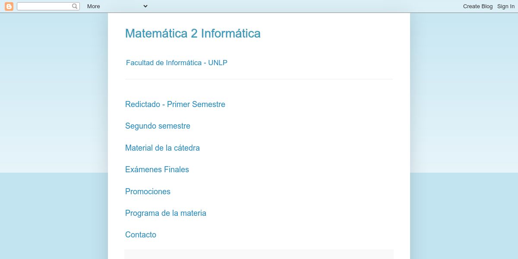Open the 'Contacto' page
Screen dimensions: 518x259
point(141,234)
